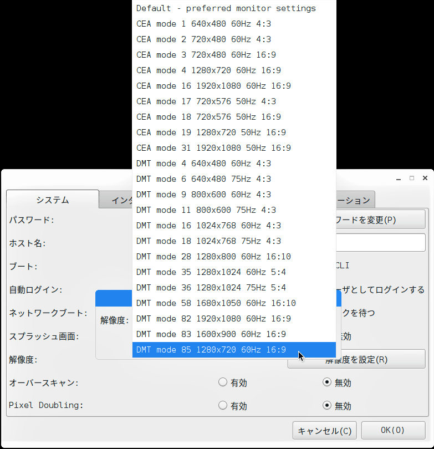Select Default preferred monitor settings option

click(234, 8)
